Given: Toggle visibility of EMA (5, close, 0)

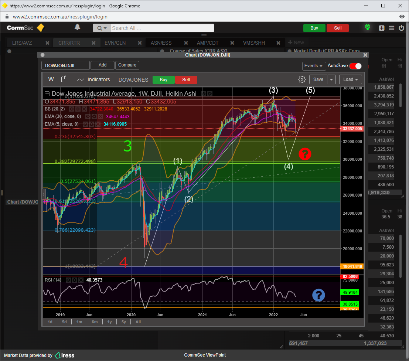Looking at the screenshot, I should coord(86,124).
